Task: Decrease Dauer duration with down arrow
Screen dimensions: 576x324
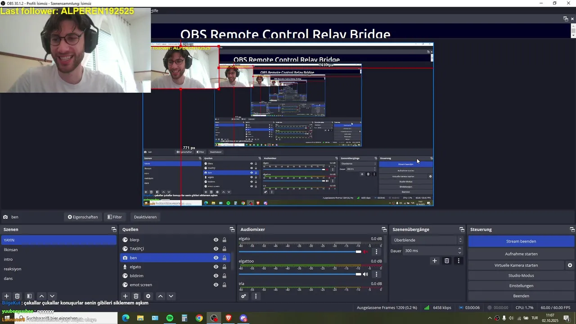Action: [459, 252]
